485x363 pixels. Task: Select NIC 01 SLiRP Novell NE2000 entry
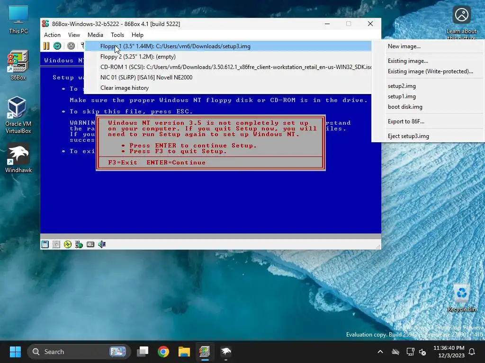coord(228,78)
